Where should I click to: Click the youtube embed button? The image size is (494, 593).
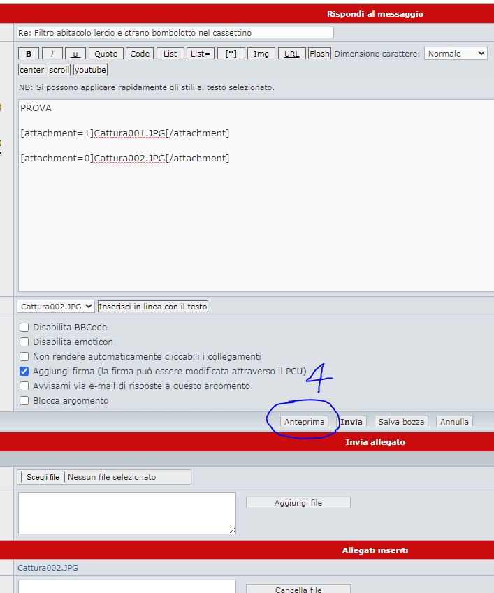click(x=90, y=70)
